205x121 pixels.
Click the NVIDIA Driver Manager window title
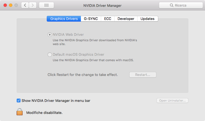102,6
